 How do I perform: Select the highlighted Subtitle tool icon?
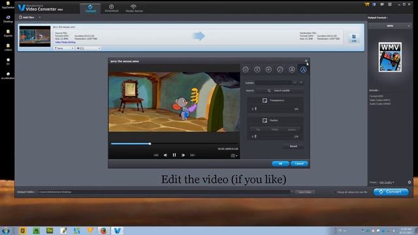[x=303, y=70]
